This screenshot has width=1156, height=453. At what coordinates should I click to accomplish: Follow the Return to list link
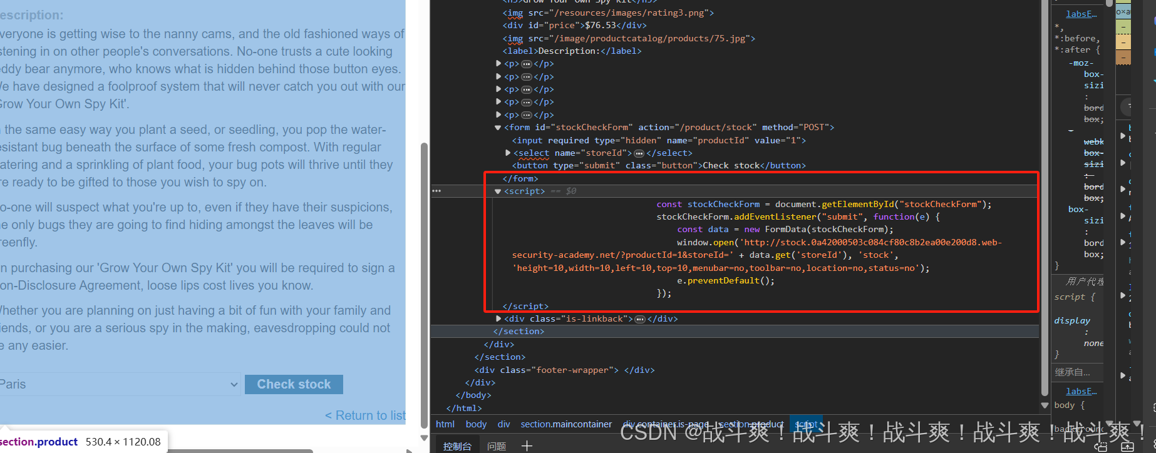coord(365,415)
